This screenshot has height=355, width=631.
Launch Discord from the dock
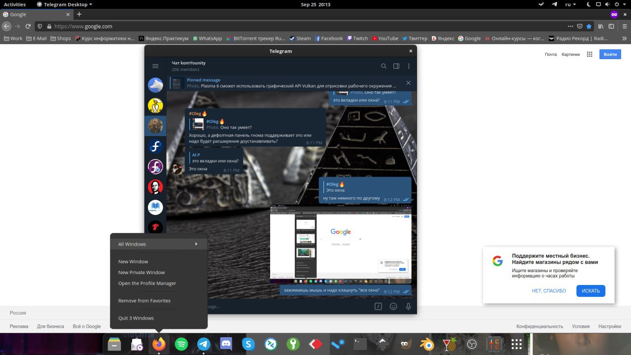226,344
